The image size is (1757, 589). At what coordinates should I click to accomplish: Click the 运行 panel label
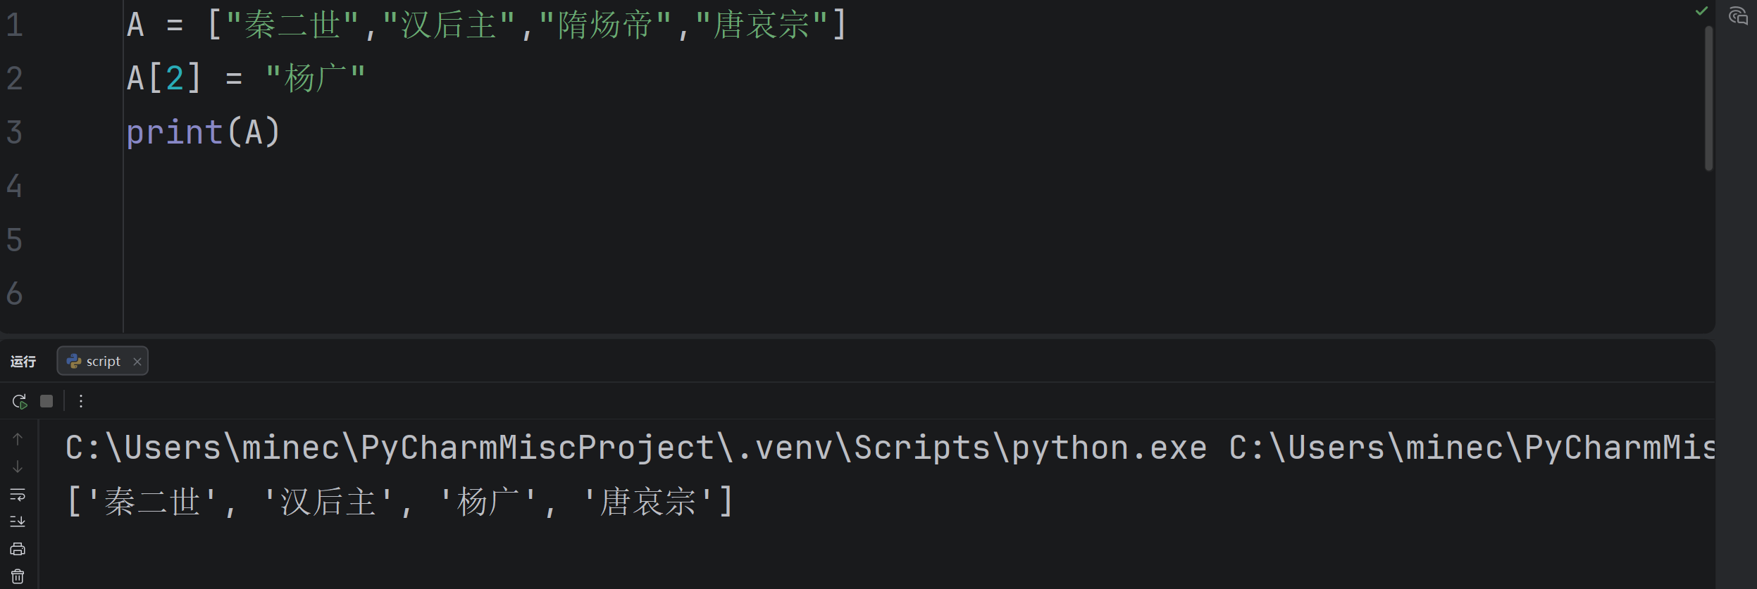click(x=23, y=361)
